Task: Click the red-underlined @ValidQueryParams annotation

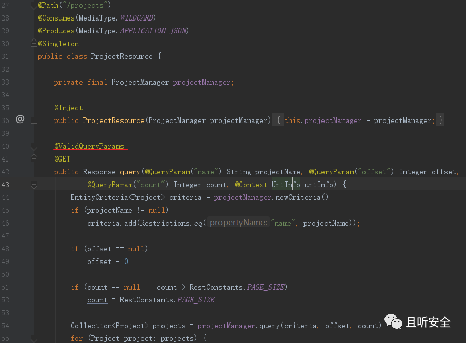Action: click(x=89, y=146)
